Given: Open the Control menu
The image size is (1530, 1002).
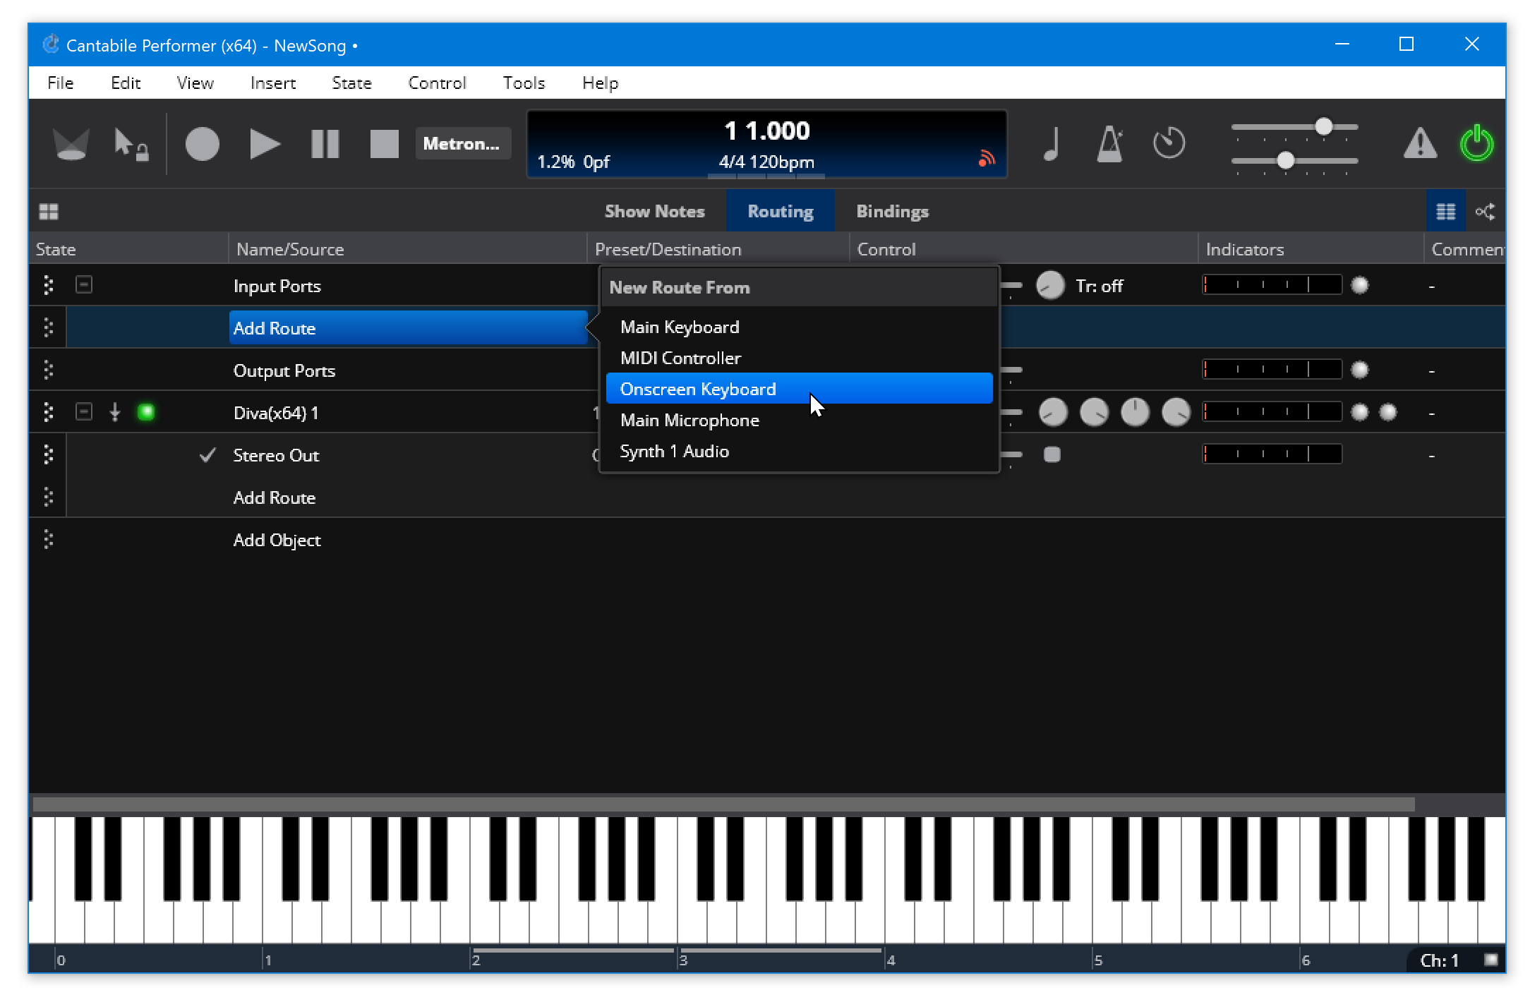Looking at the screenshot, I should (x=437, y=83).
